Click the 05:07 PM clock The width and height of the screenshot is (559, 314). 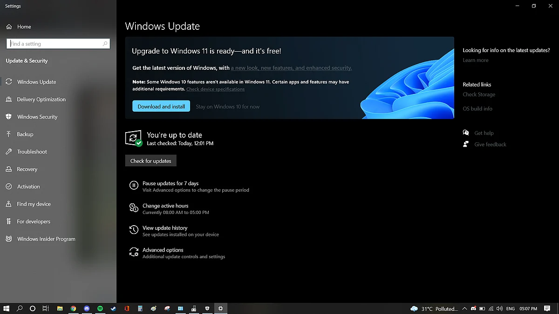pos(528,309)
